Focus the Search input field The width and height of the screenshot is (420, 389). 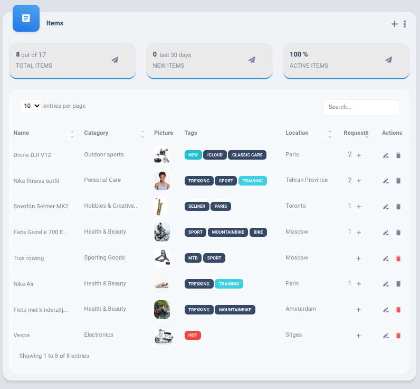361,107
